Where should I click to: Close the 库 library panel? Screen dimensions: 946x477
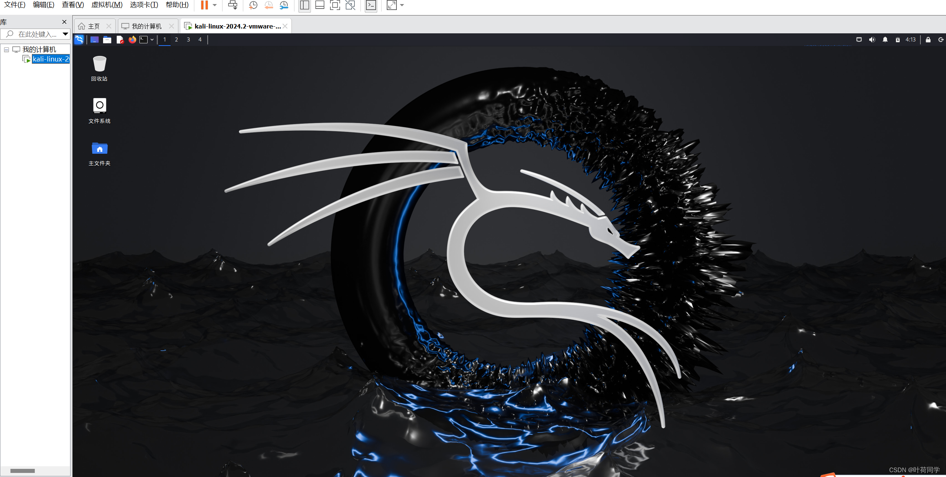click(x=65, y=22)
